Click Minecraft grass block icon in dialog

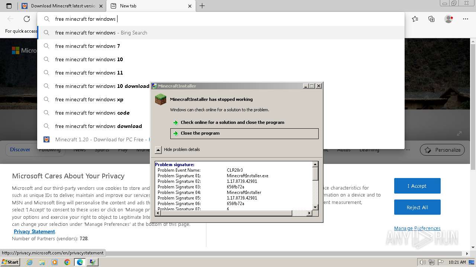tap(161, 99)
